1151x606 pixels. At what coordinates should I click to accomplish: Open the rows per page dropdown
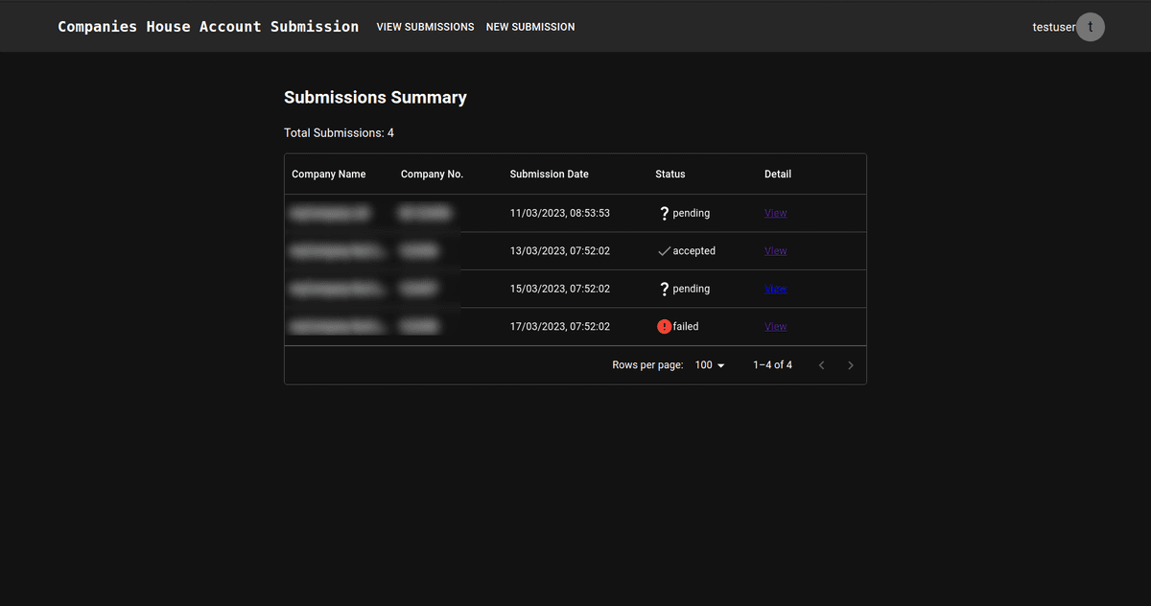(x=710, y=365)
